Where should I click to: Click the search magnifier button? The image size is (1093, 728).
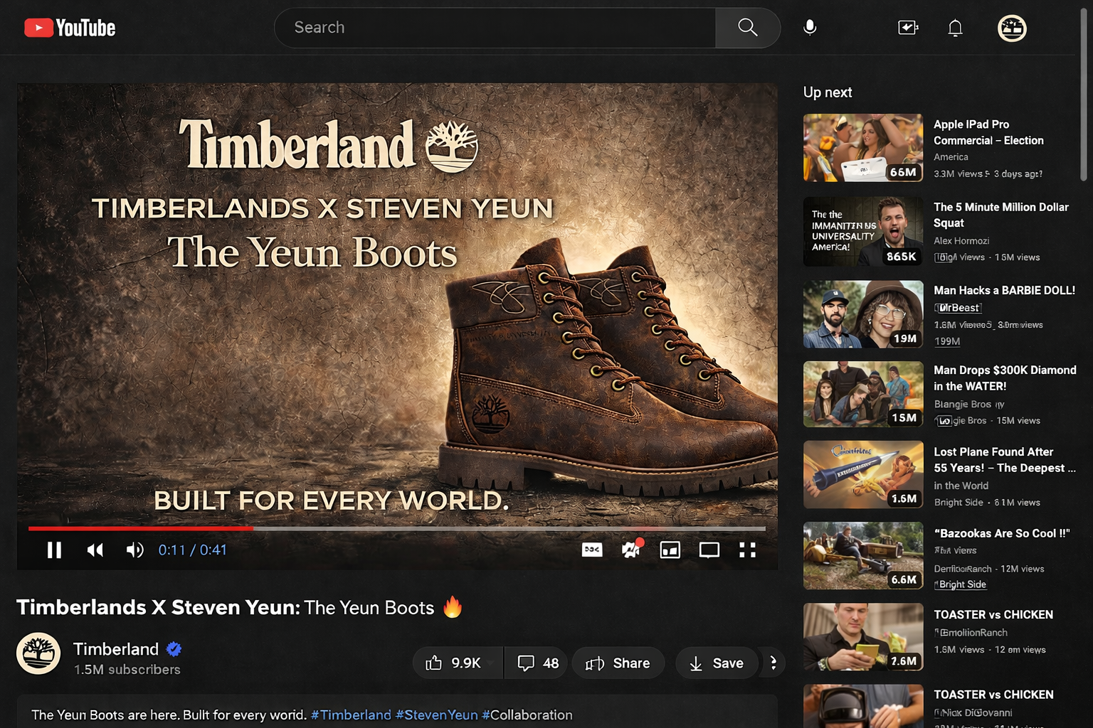click(747, 28)
